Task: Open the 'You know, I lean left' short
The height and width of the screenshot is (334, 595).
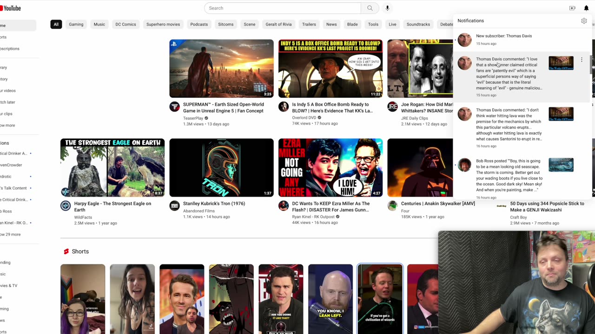Action: (330, 299)
